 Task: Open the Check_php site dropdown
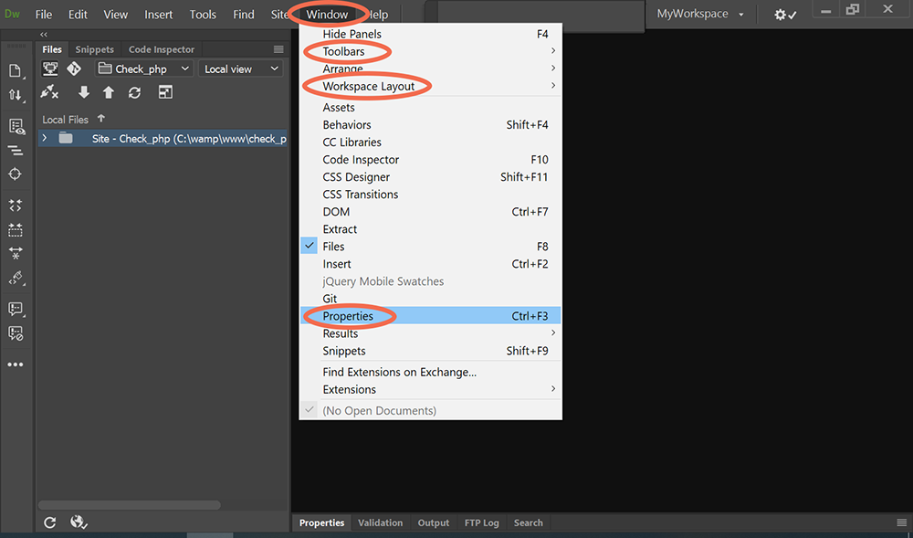coord(143,69)
